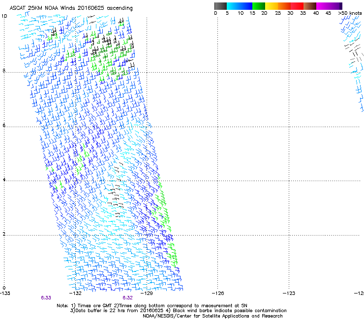Click the '25' legend label
The width and height of the screenshot is (364, 319).
point(278,13)
